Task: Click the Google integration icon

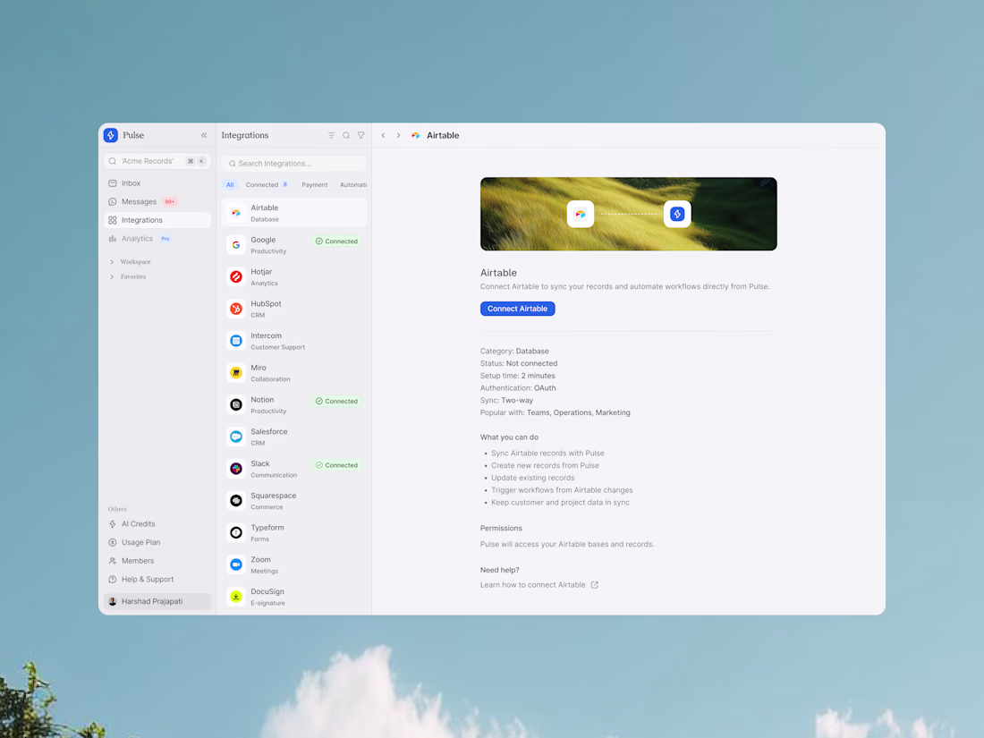Action: coord(236,245)
